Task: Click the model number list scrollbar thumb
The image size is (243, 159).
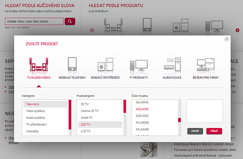Action: coord(179,120)
